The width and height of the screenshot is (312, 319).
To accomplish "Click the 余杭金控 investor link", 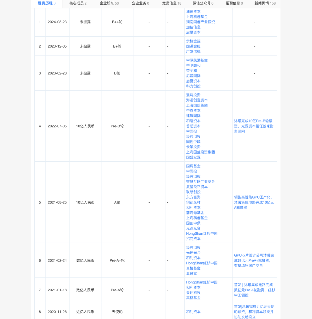I will click(x=193, y=41).
